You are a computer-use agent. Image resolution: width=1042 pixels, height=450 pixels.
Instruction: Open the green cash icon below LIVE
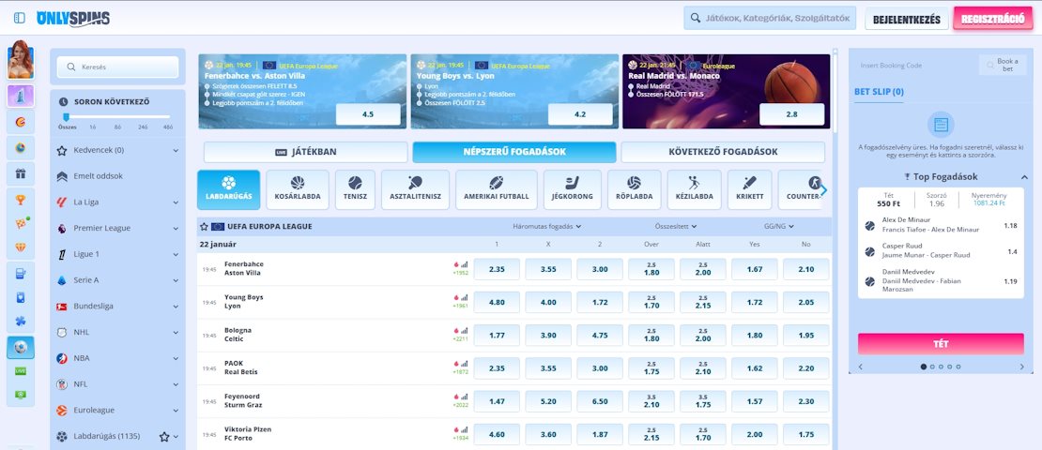[21, 395]
